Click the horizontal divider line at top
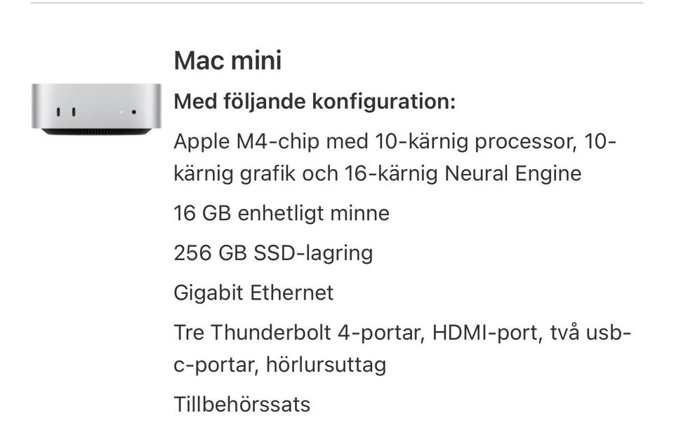The width and height of the screenshot is (674, 432). (x=337, y=3)
